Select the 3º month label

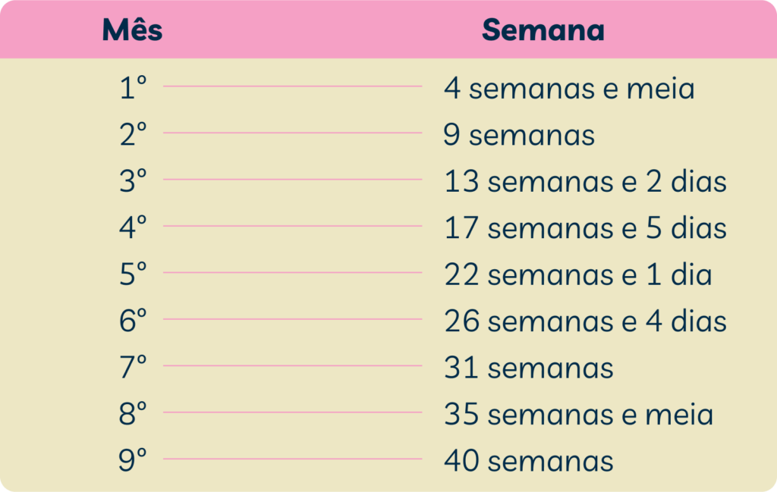134,180
